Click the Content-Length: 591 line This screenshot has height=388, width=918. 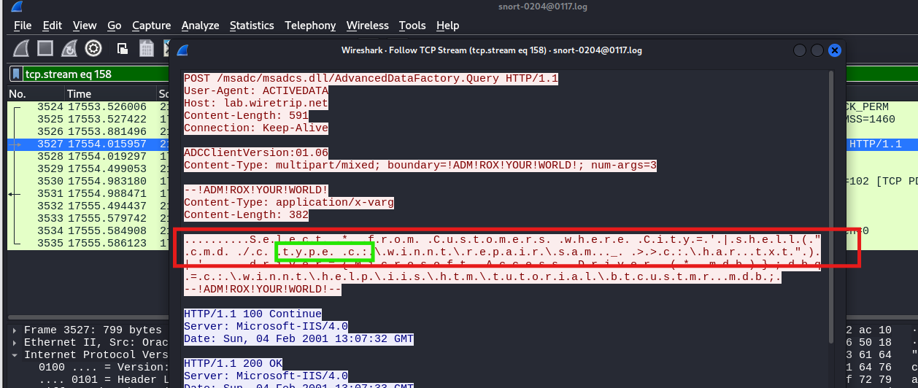tap(246, 115)
